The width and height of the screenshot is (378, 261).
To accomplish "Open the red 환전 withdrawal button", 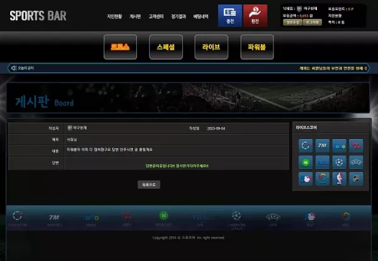I will pos(255,16).
